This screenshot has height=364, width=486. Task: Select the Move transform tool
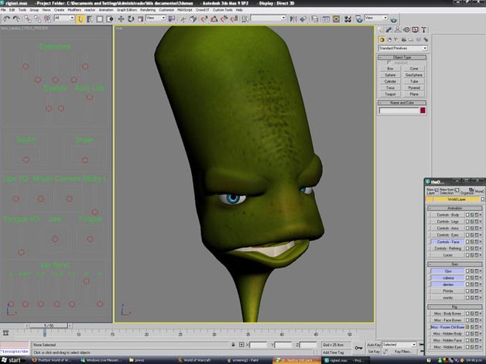(121, 19)
